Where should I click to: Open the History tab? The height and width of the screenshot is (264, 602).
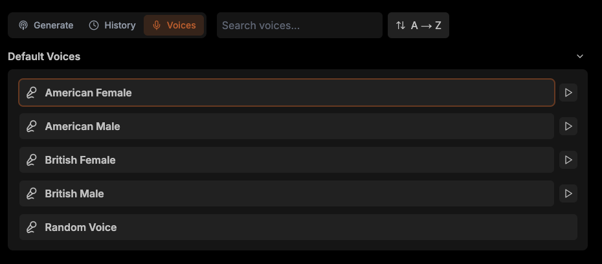[113, 25]
